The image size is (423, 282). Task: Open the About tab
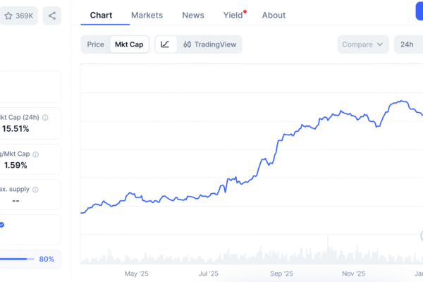[x=274, y=15]
